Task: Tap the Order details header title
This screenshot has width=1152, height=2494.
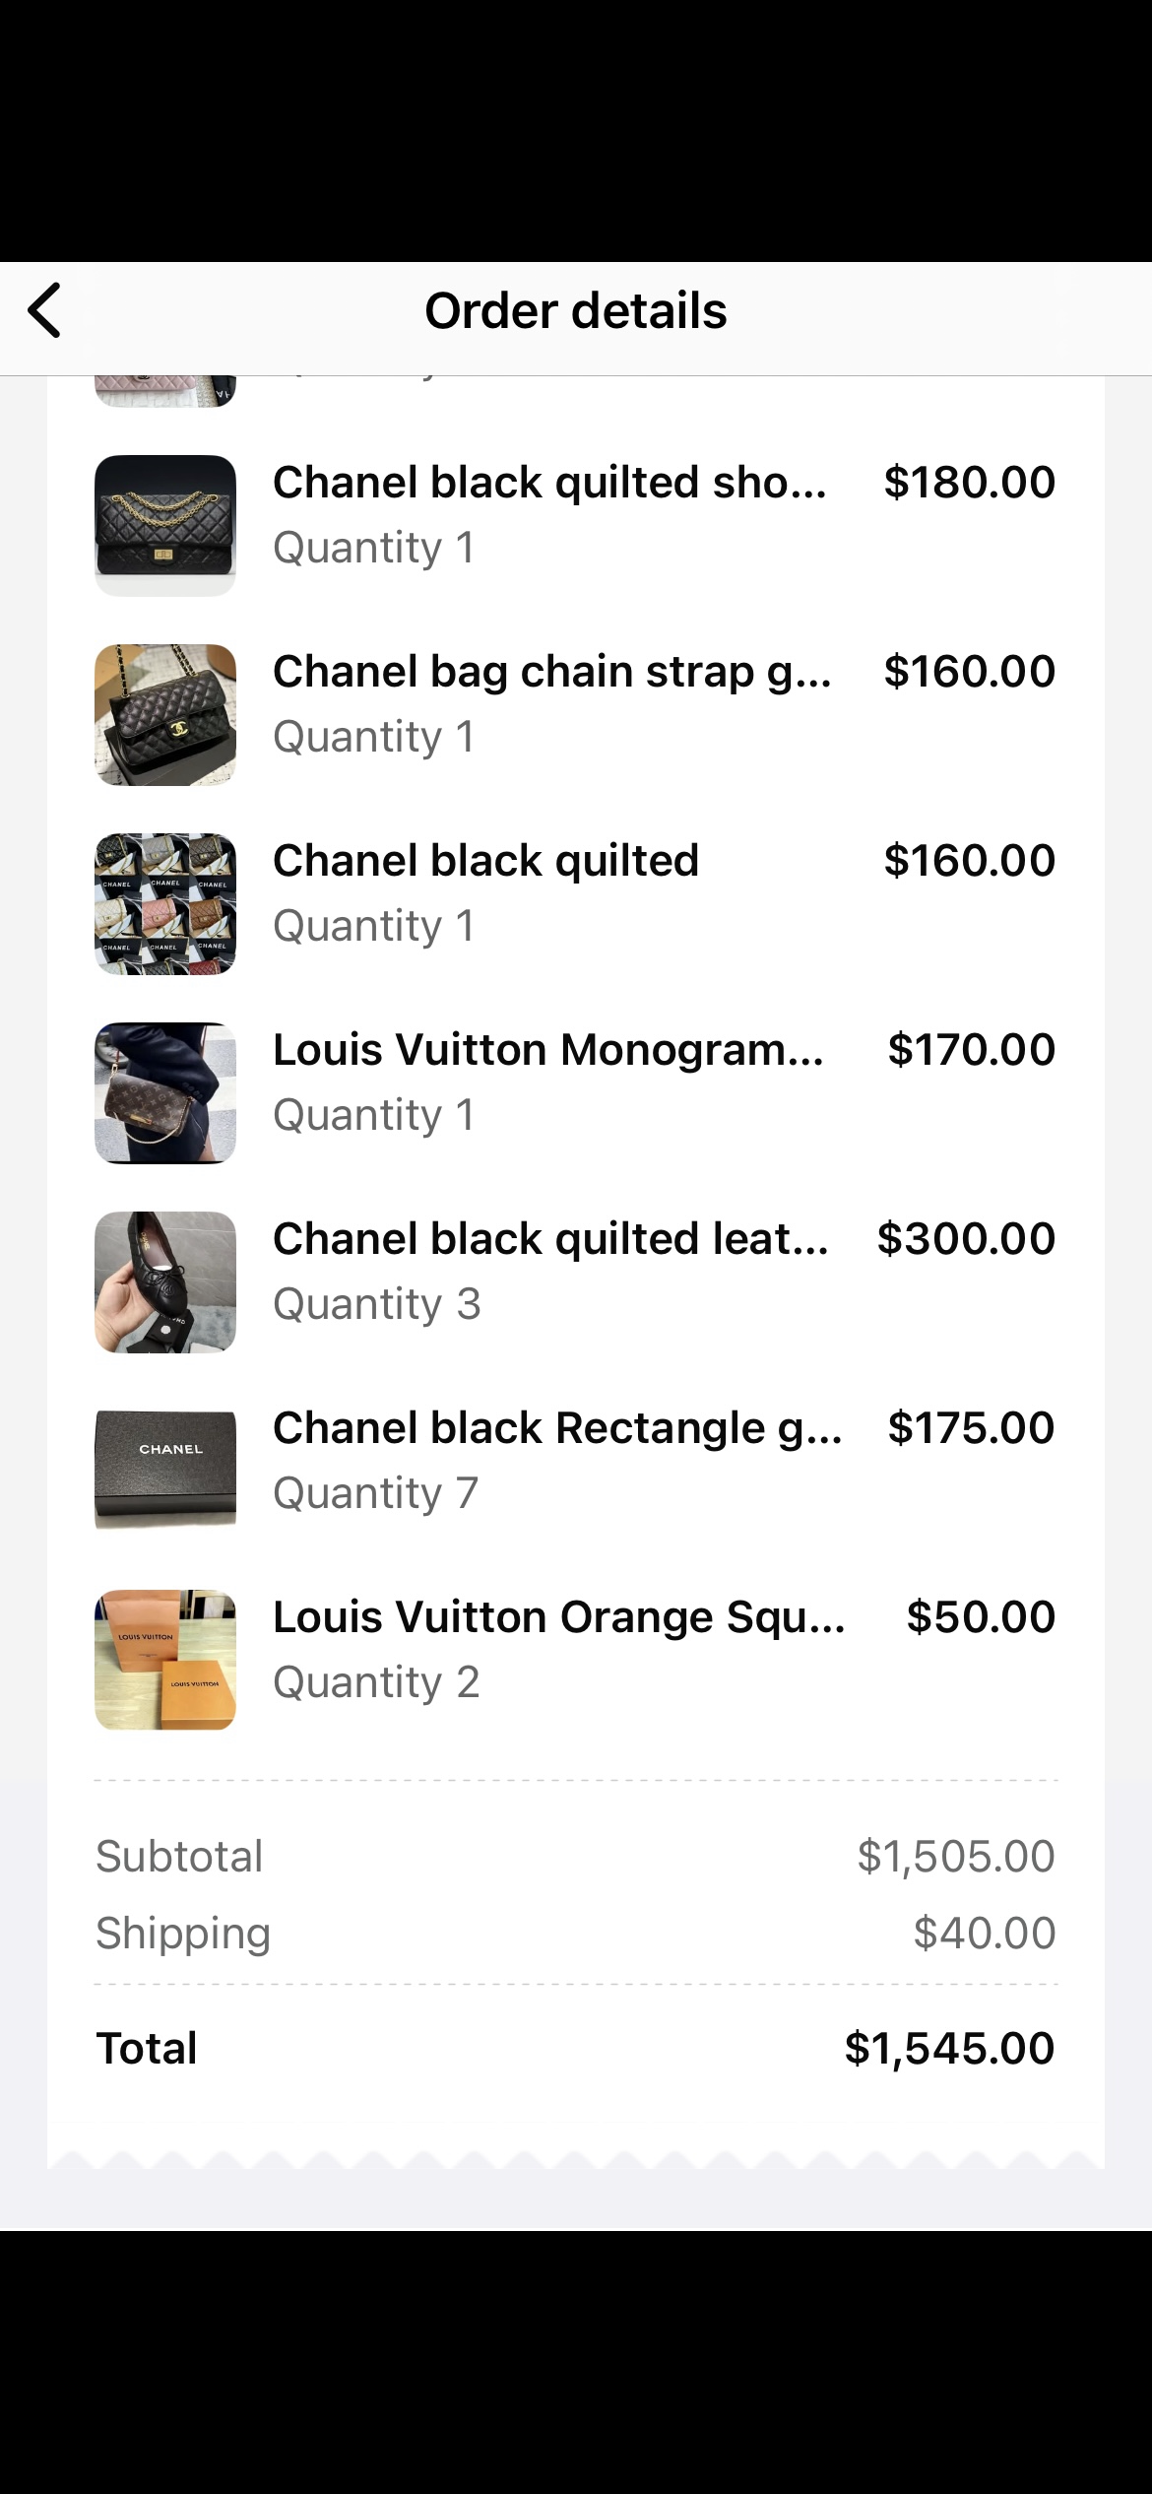Action: (576, 311)
